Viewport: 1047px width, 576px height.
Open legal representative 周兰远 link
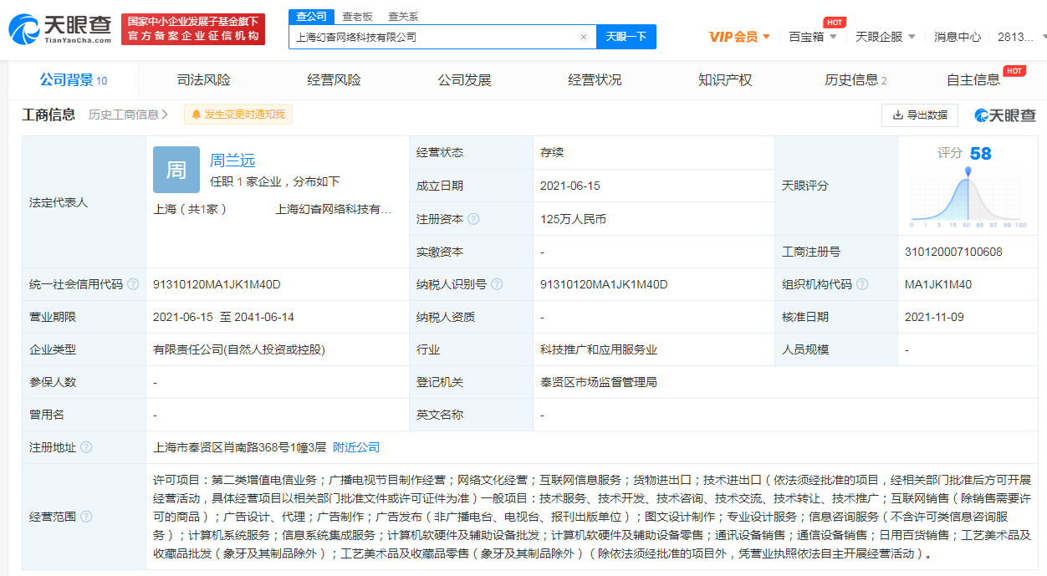pos(232,161)
